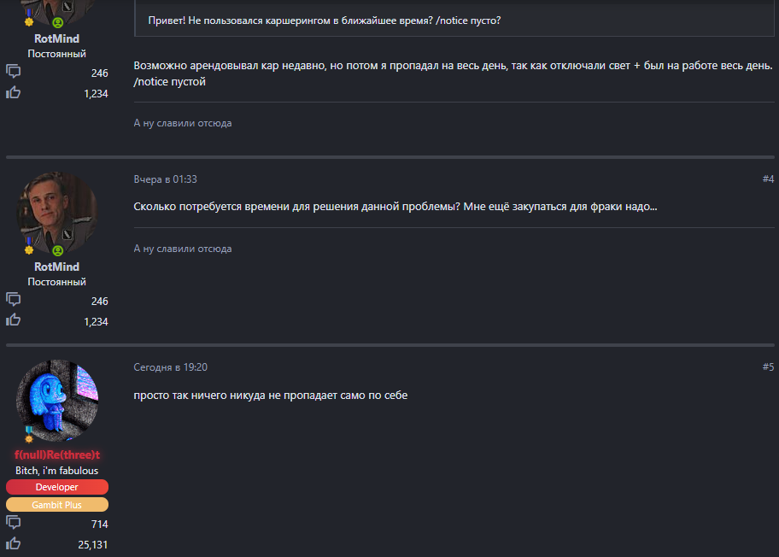Click the red Developer badge
The image size is (779, 557).
point(57,487)
